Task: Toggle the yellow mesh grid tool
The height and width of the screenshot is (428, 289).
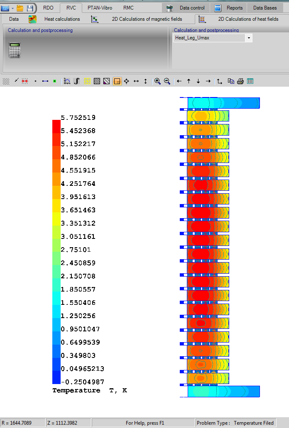Action: coord(87,81)
